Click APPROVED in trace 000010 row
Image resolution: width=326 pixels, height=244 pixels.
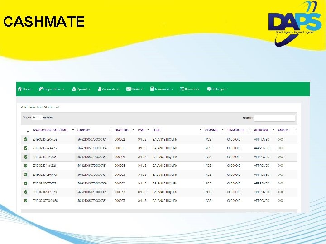(262, 148)
